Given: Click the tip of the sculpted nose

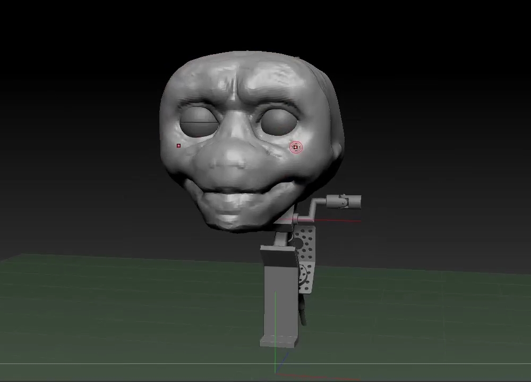Looking at the screenshot, I should click(229, 158).
